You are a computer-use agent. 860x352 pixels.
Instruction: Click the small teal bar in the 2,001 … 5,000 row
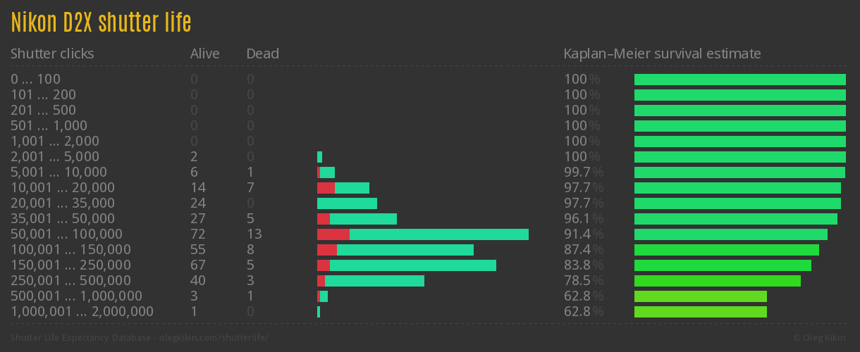tap(319, 157)
